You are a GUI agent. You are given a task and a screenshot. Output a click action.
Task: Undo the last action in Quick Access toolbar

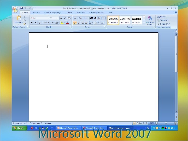[25, 8]
